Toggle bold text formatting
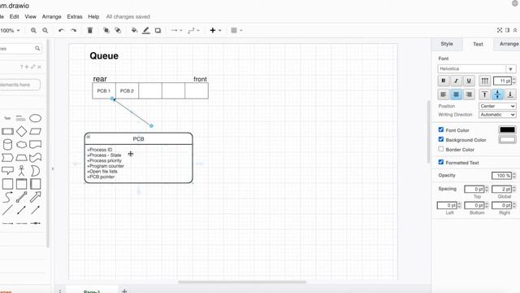 point(444,81)
